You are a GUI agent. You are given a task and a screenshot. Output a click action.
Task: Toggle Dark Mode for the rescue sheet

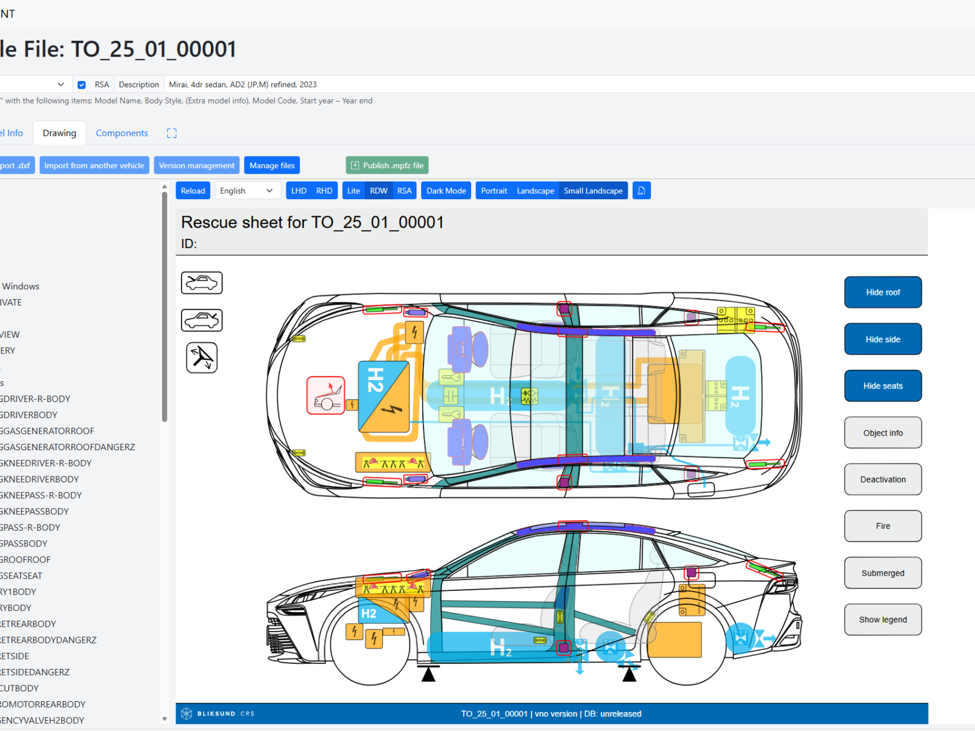(x=446, y=191)
